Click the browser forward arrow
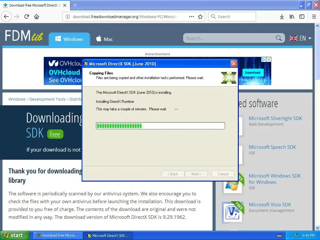This screenshot has width=320, height=240. click(17, 17)
